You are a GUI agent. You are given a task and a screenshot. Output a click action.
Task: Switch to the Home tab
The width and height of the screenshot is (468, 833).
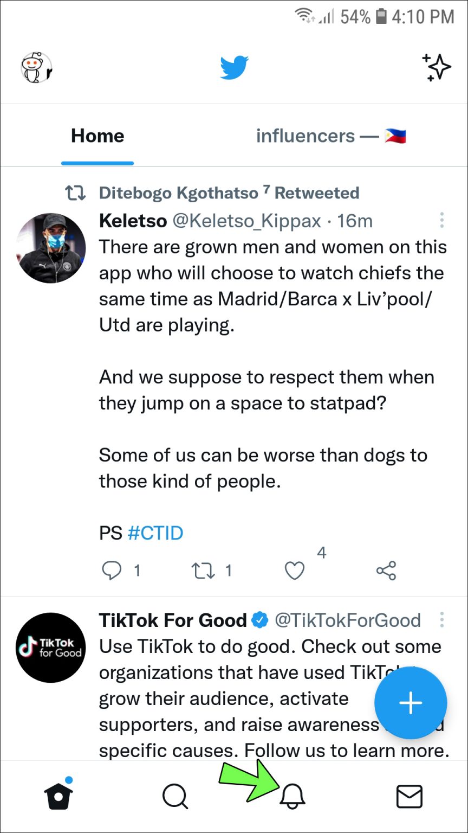97,136
